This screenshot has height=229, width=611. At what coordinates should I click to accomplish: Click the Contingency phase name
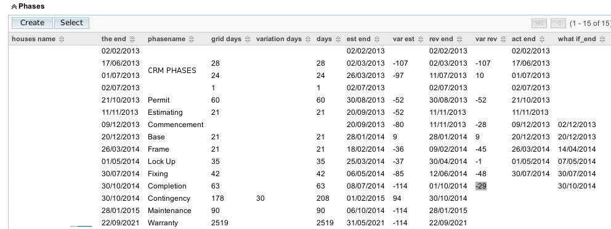pyautogui.click(x=169, y=198)
